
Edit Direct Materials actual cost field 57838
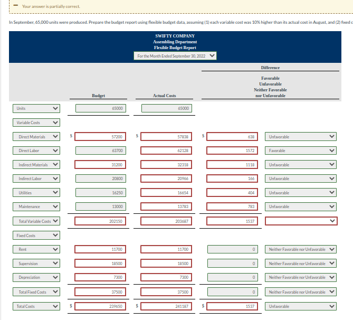point(166,137)
